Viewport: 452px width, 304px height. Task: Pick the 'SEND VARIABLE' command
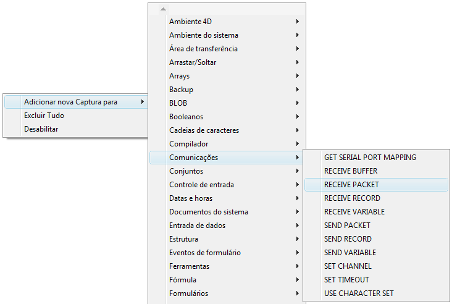tap(349, 253)
